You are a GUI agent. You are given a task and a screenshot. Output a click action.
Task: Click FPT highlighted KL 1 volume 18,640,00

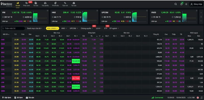(x=76, y=61)
